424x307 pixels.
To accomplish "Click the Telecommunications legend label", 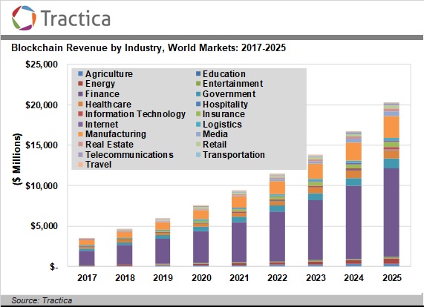I will click(129, 154).
